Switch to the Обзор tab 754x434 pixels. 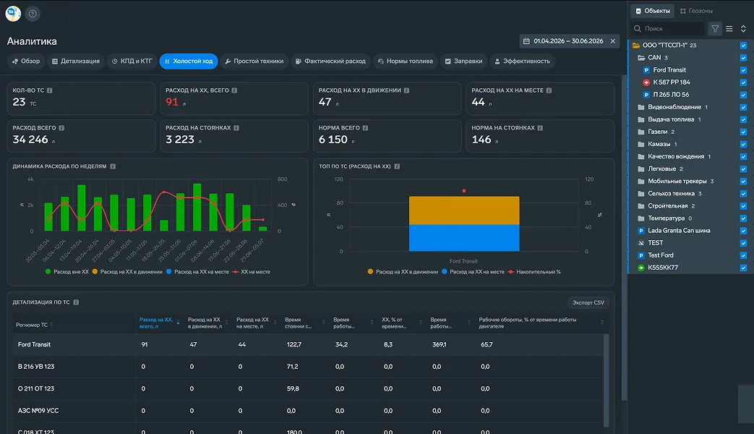26,61
